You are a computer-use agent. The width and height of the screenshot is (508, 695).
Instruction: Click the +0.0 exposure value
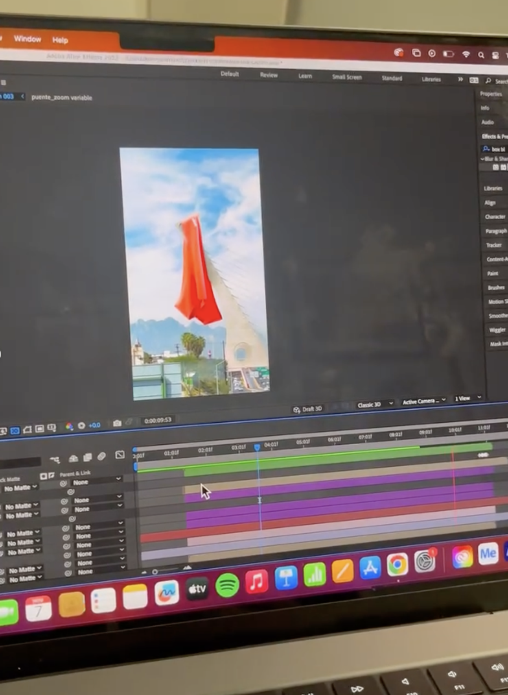coord(94,425)
